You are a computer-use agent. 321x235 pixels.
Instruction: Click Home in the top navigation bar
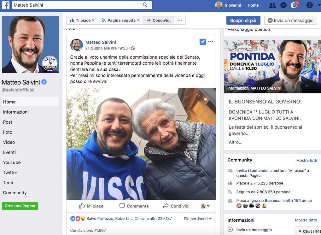[x=253, y=5]
